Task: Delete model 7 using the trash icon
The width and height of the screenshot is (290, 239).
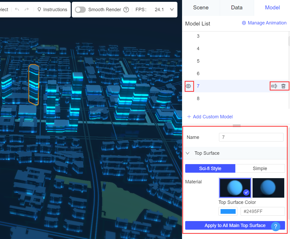Action: pyautogui.click(x=283, y=86)
